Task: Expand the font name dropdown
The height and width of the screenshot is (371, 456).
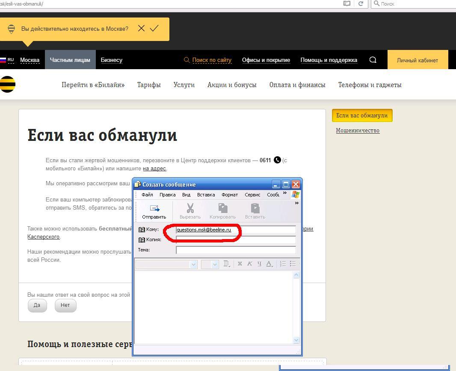Action: pos(193,265)
